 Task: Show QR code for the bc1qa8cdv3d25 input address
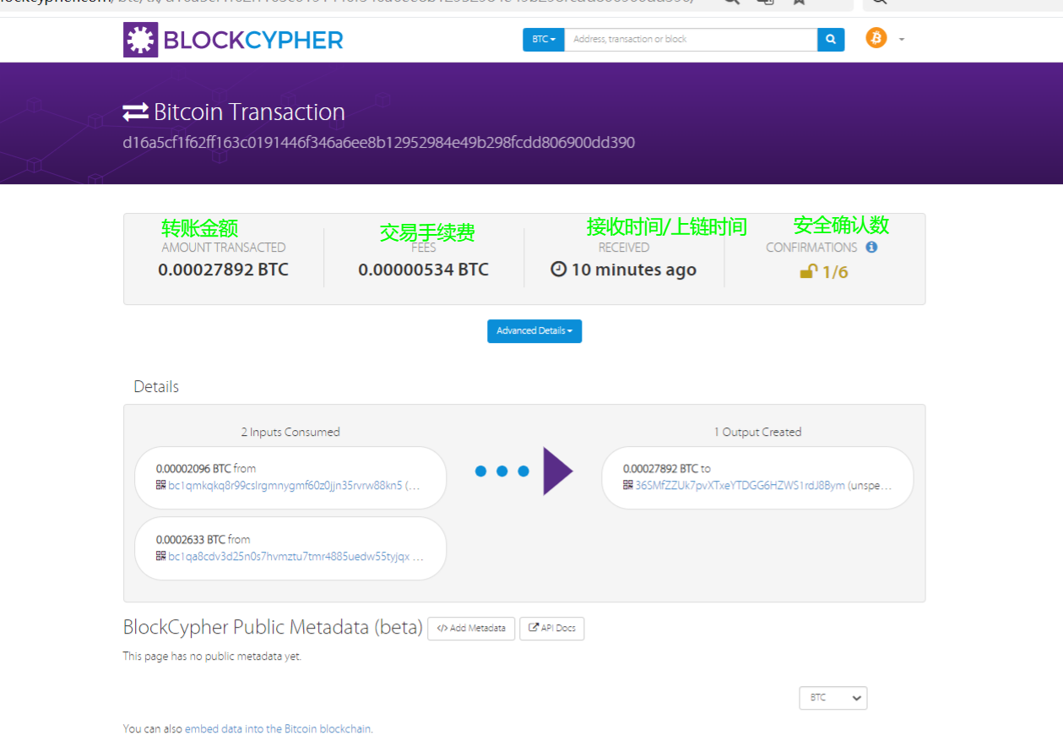tap(160, 556)
